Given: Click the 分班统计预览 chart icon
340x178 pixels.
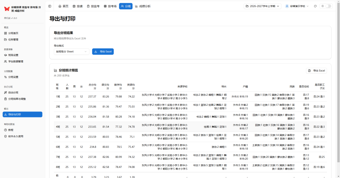Looking at the screenshot, I should pos(55,70).
